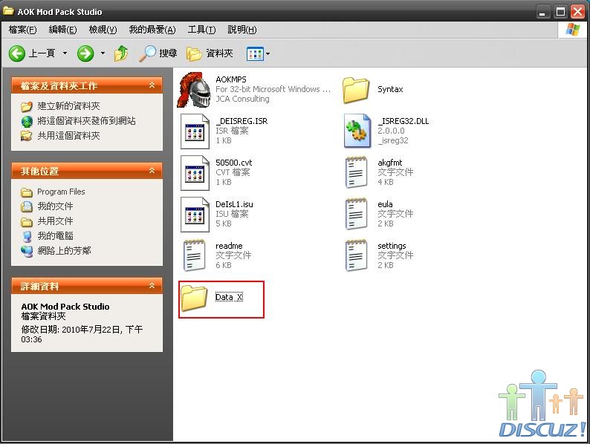
Task: Go to 我的文件 link
Action: (x=55, y=206)
